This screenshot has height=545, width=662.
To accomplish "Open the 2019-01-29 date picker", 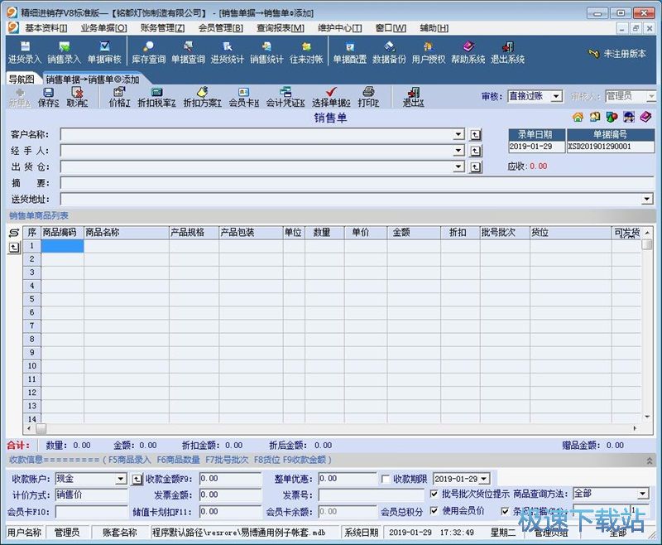I will click(x=482, y=477).
